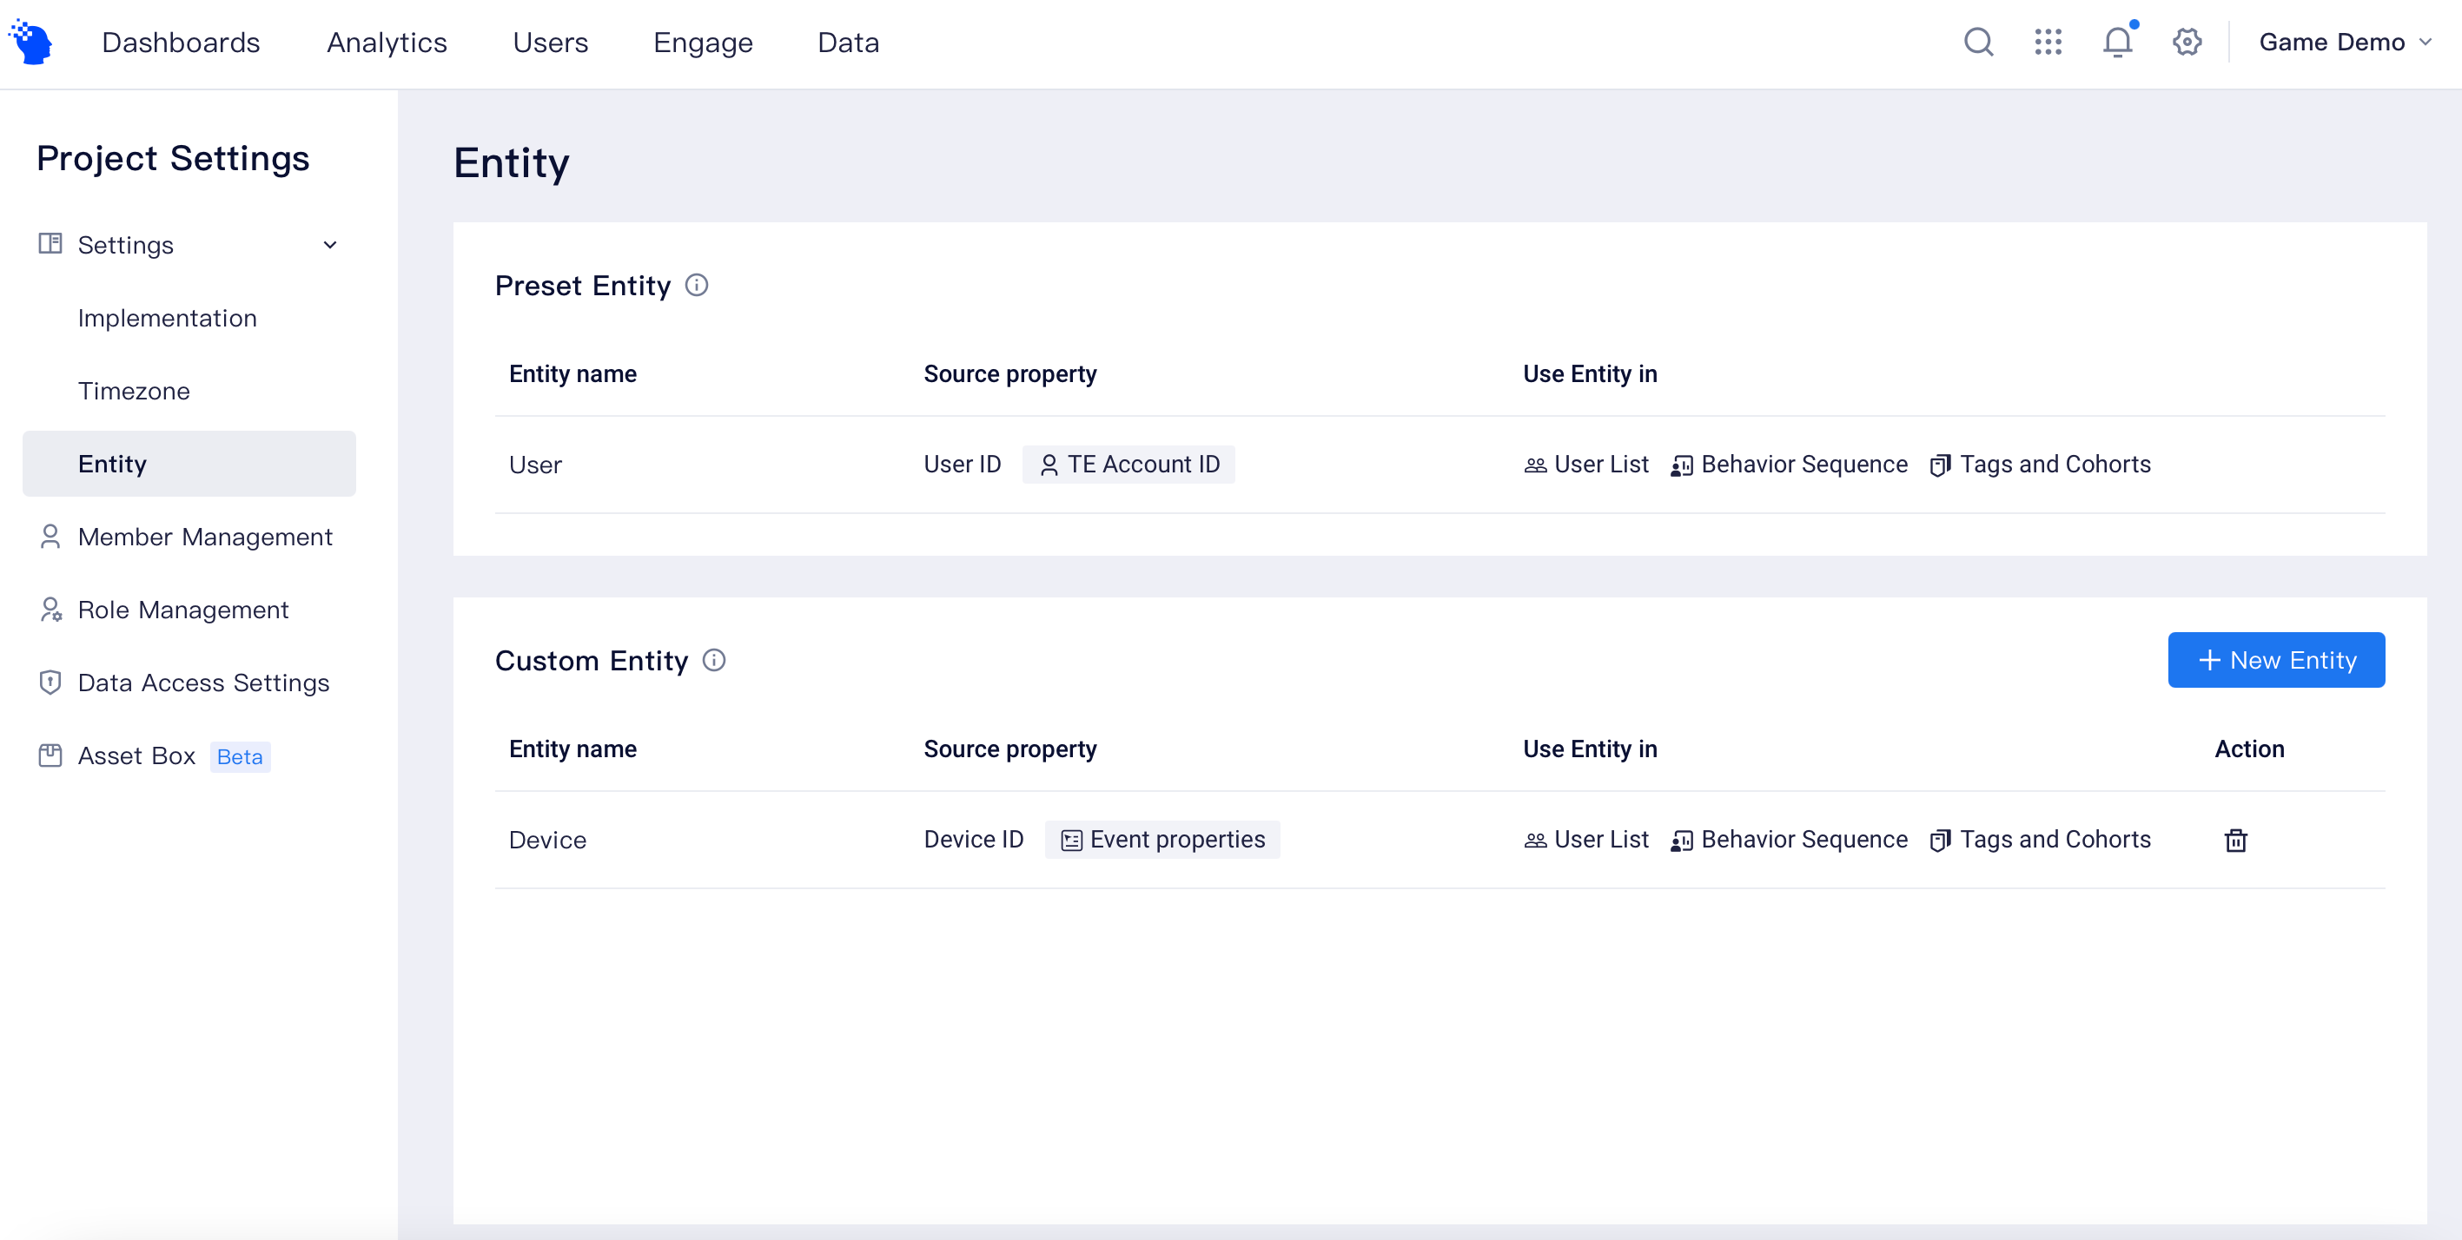
Task: Click the Role Management person-gear icon
Action: pyautogui.click(x=50, y=610)
